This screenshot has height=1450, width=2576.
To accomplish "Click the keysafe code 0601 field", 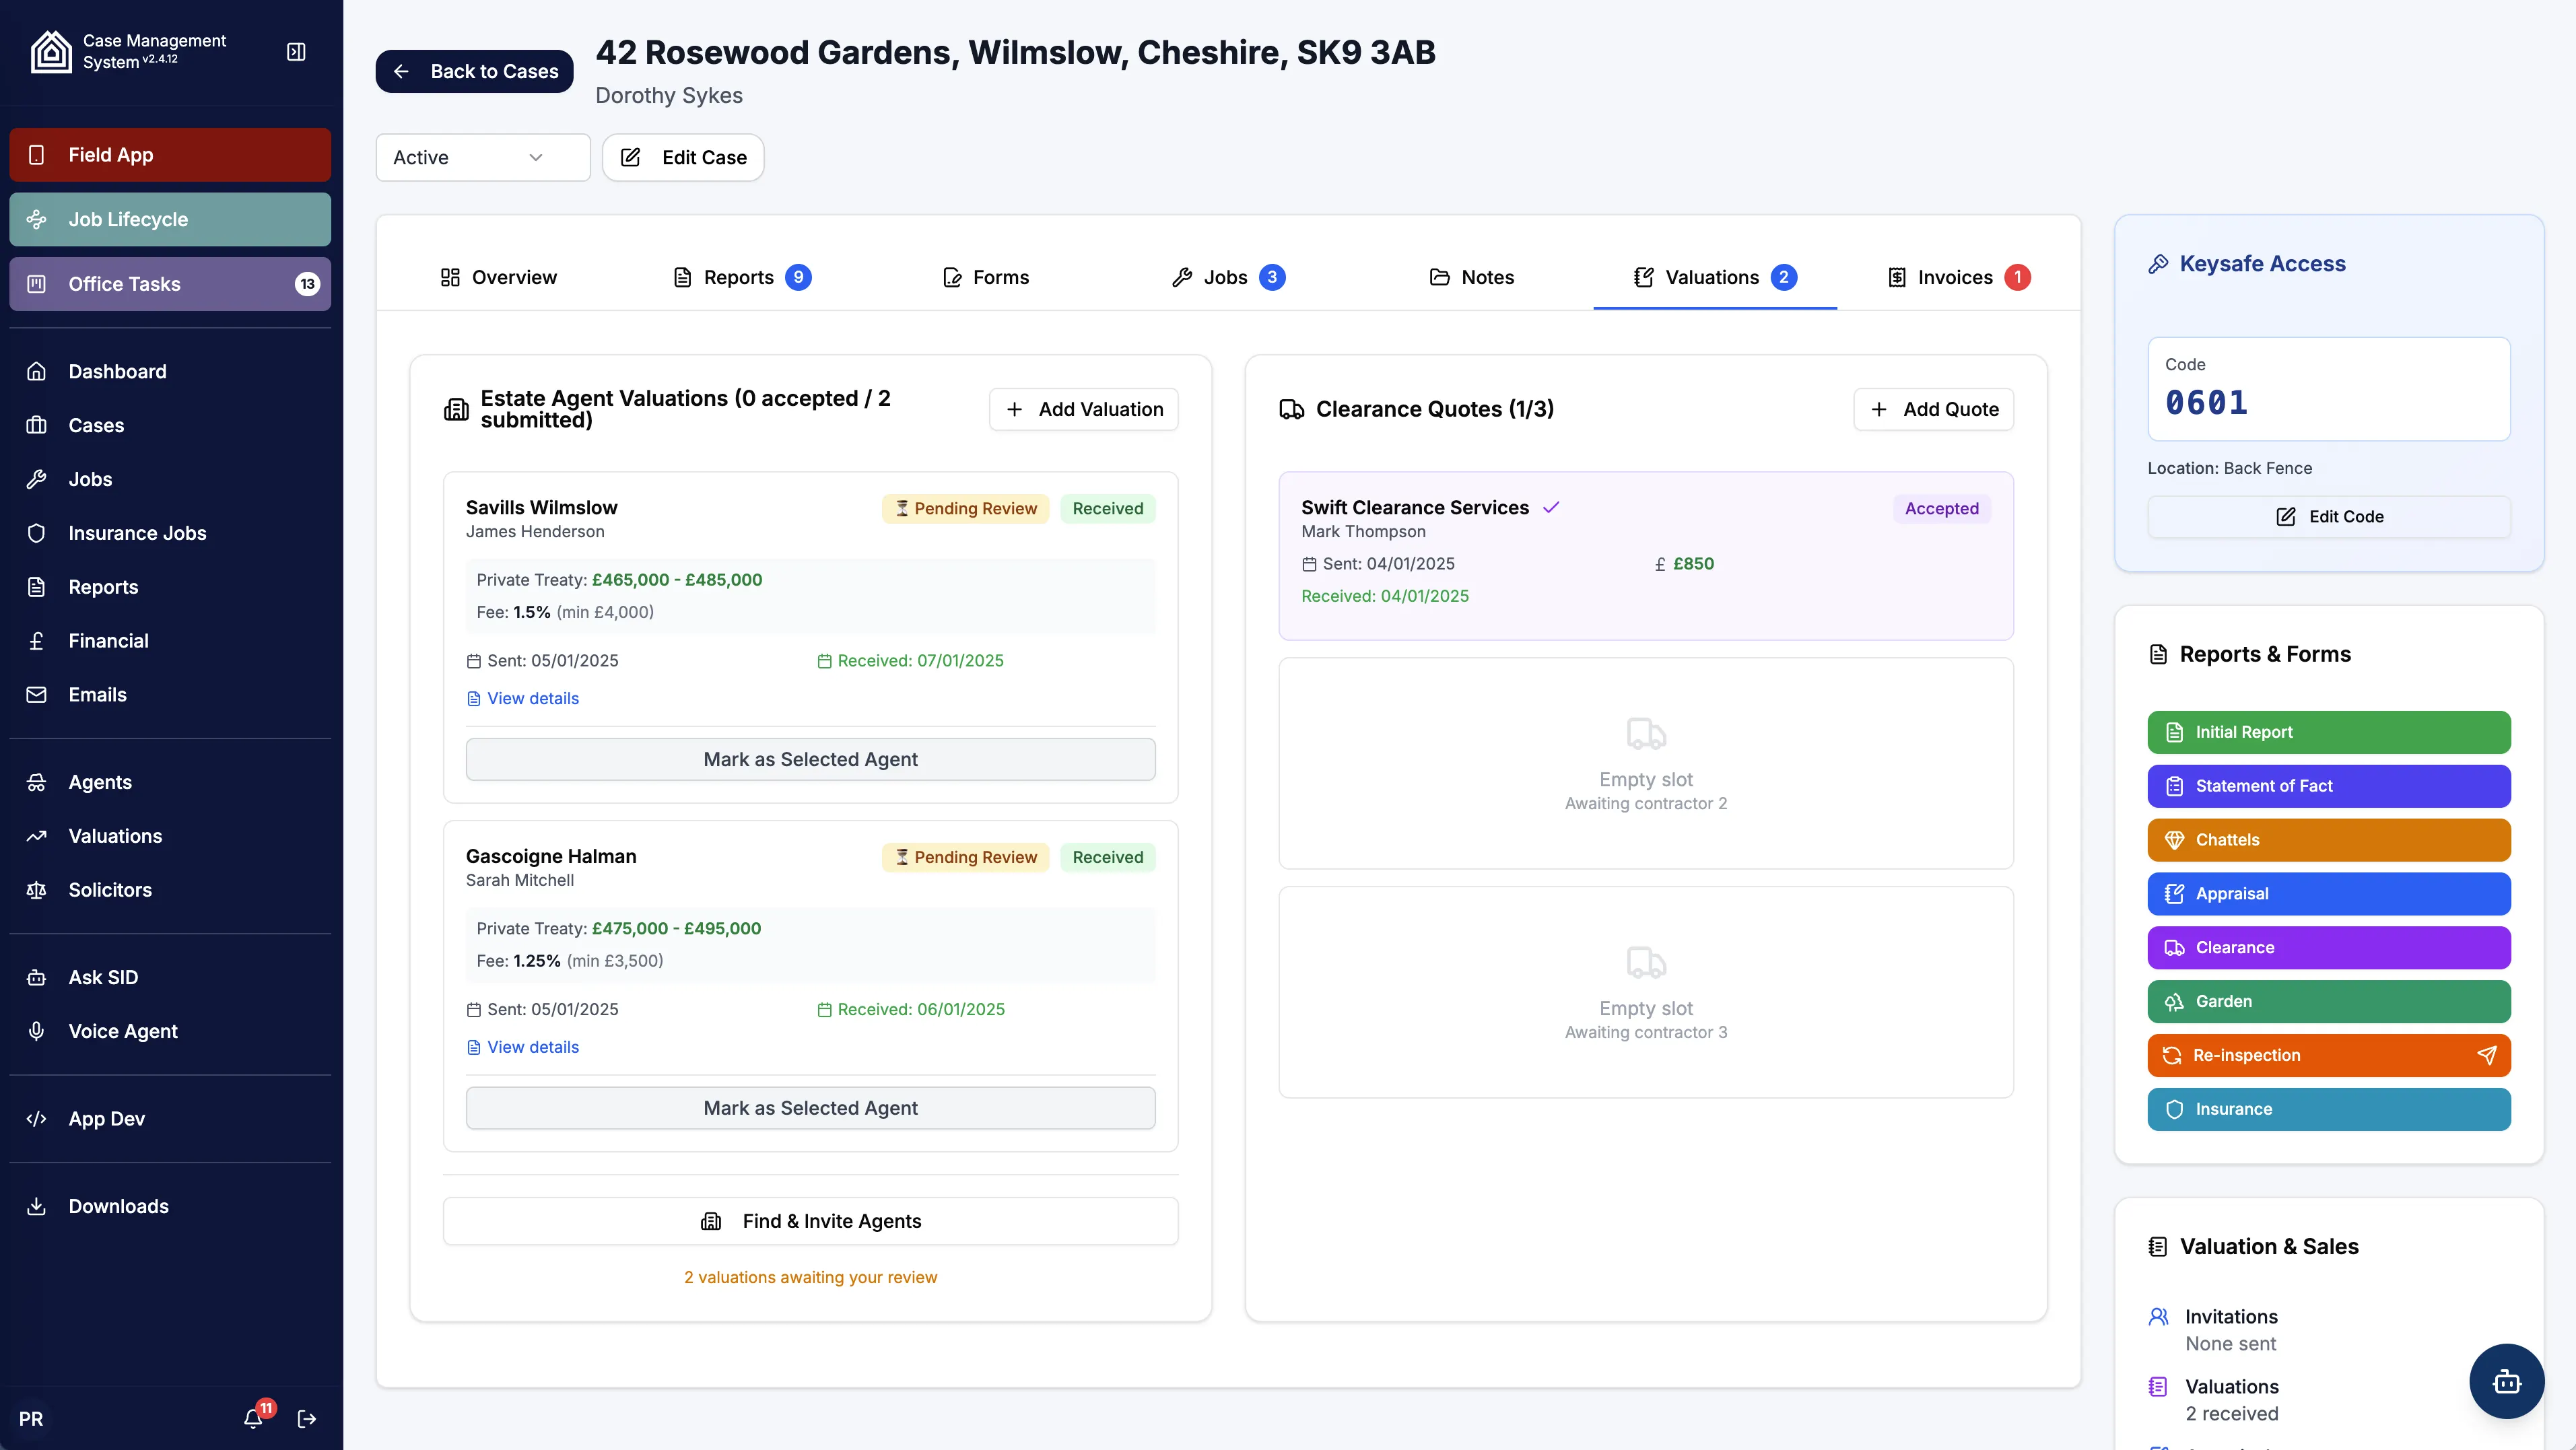I will click(x=2329, y=389).
